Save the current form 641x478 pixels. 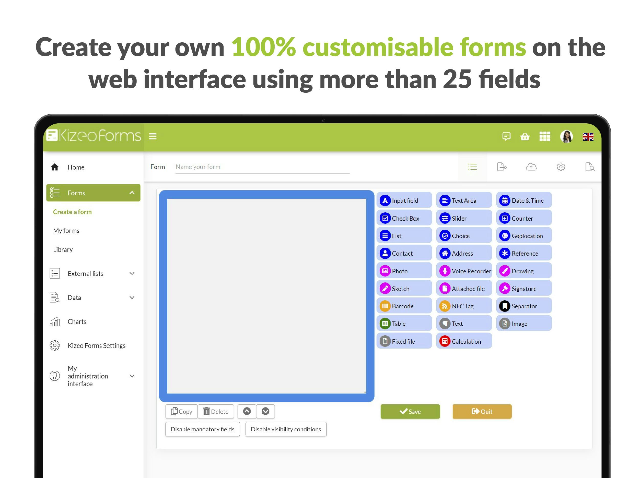pos(410,411)
